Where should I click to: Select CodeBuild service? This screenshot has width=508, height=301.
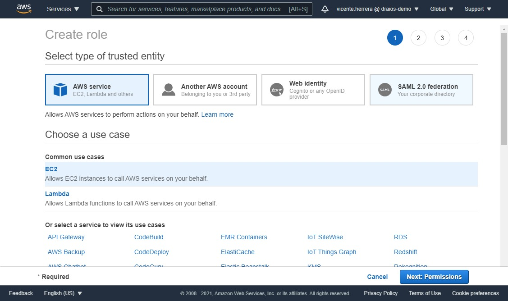pyautogui.click(x=149, y=237)
